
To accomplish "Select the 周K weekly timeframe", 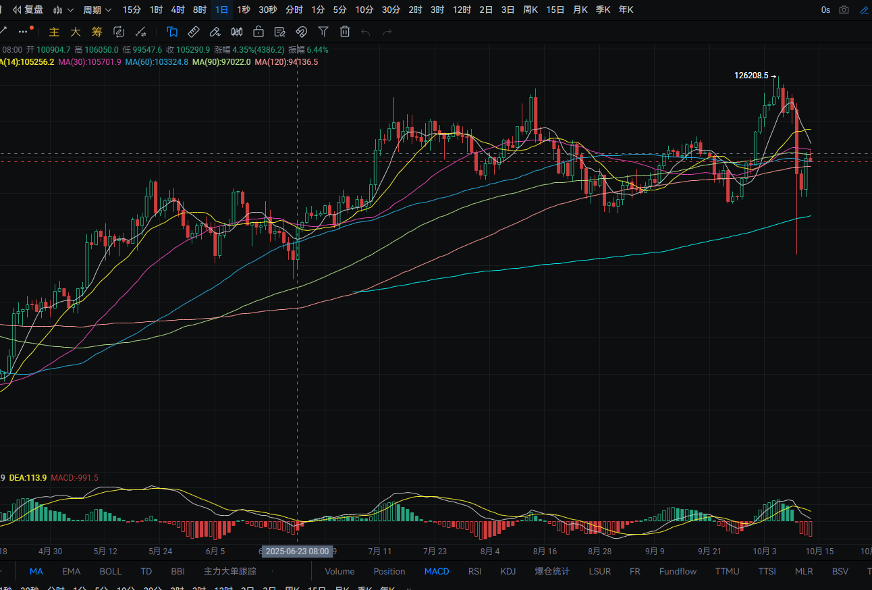I will pyautogui.click(x=530, y=10).
